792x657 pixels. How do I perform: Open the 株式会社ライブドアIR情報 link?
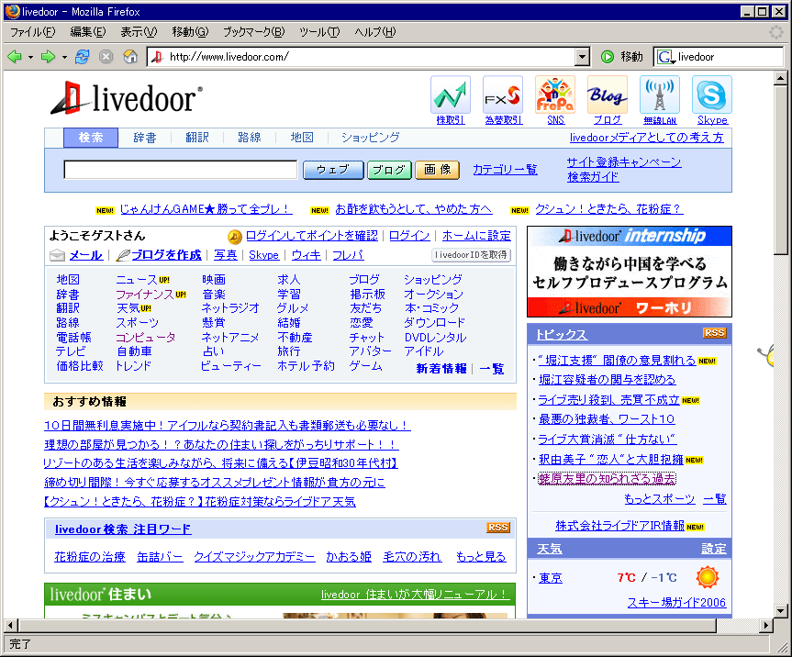[x=619, y=526]
